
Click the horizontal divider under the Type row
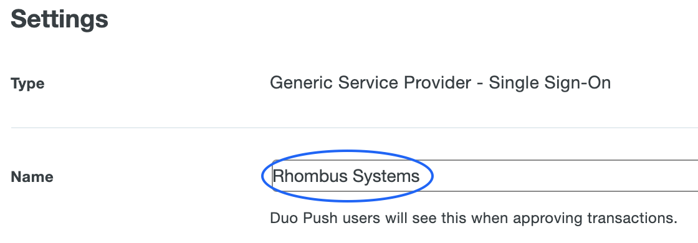pyautogui.click(x=355, y=128)
